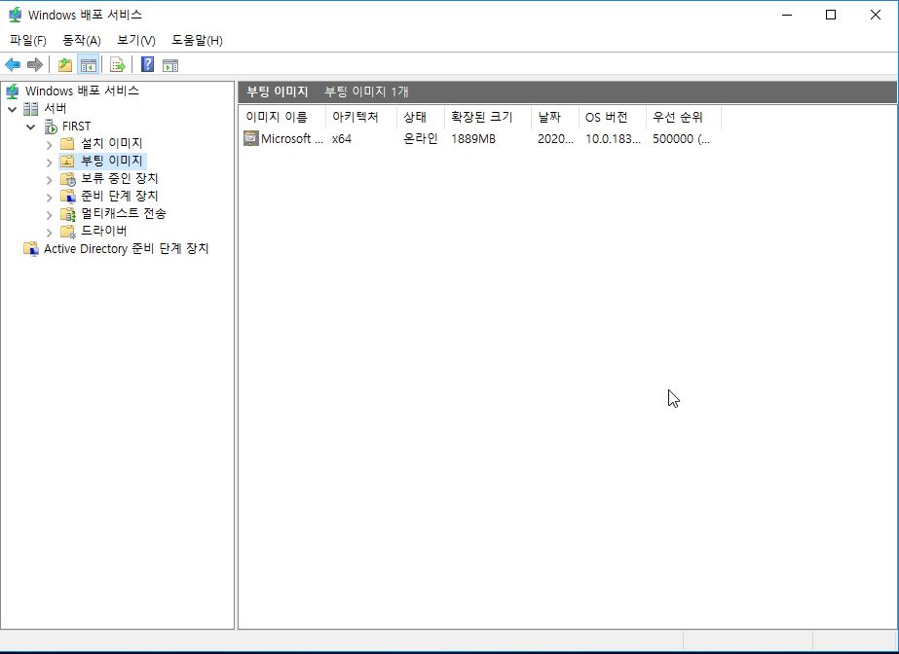Collapse the FIRST server node
This screenshot has height=654, width=899.
tap(31, 127)
